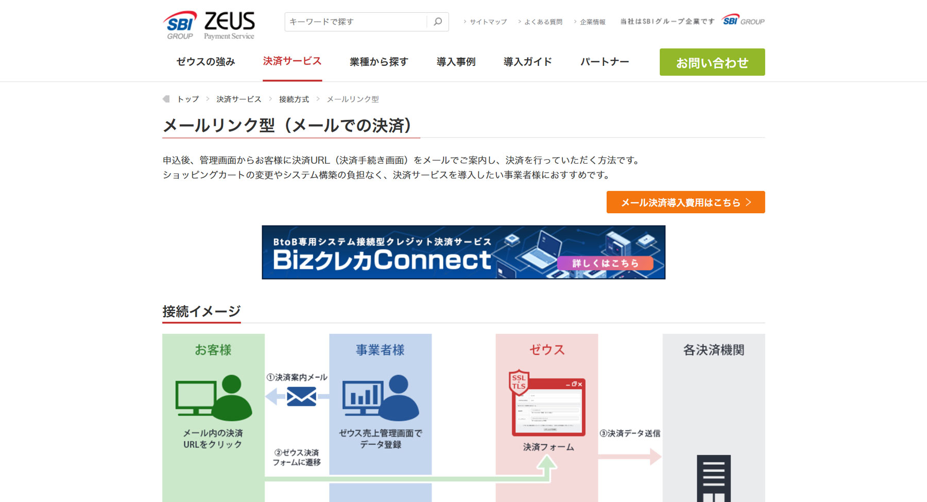The height and width of the screenshot is (502, 927).
Task: Click the SBI GROUP logo at top right
Action: click(743, 21)
